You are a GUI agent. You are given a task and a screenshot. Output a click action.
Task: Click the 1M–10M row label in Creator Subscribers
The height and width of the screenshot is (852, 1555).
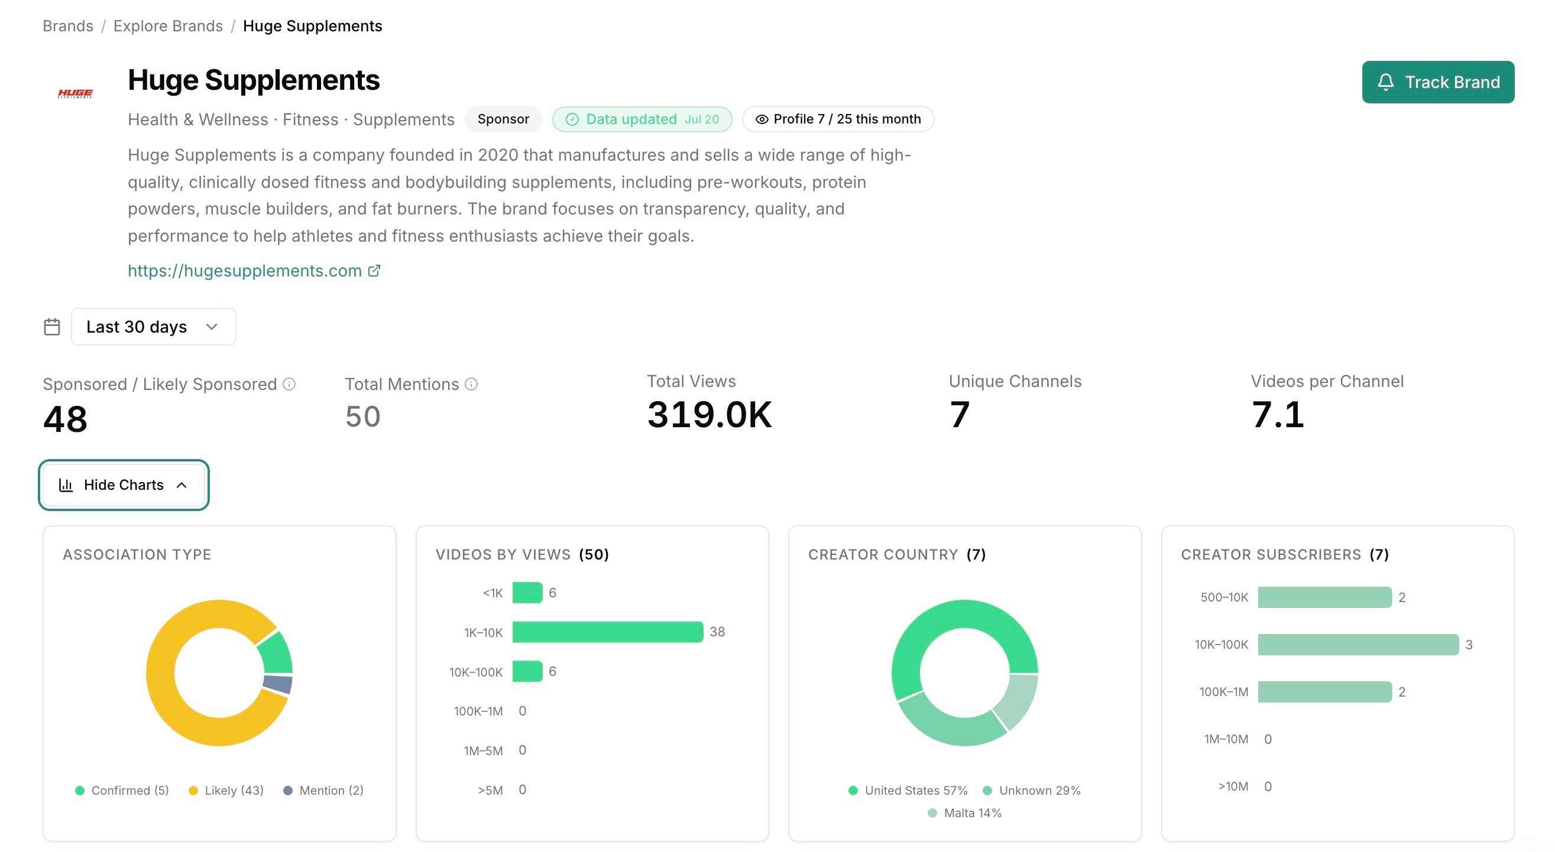[x=1226, y=739]
